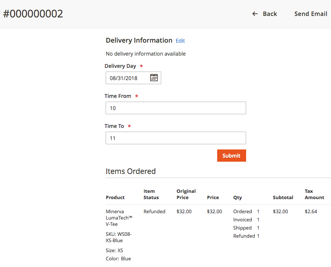Click the $32.00 Subtotal cell
The image size is (331, 267).
[280, 211]
